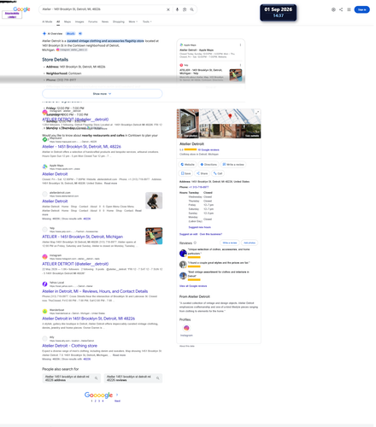Click Suggest new hours link
This screenshot has height=427, width=376.
(200, 227)
